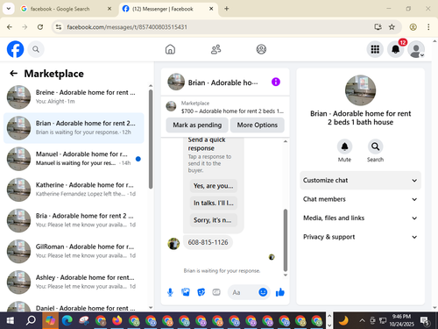Screen dimensions: 438x329
Task: Open the Windows Start menu
Action: coord(11,321)
